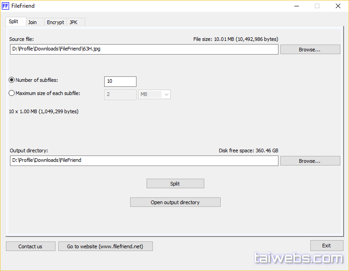The height and width of the screenshot is (271, 349).
Task: Minimize the FileFriend window
Action: pos(296,6)
